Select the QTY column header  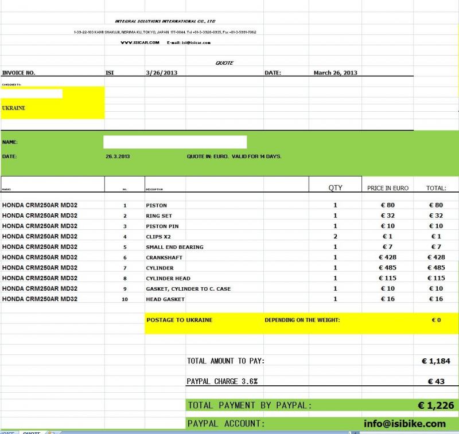336,187
